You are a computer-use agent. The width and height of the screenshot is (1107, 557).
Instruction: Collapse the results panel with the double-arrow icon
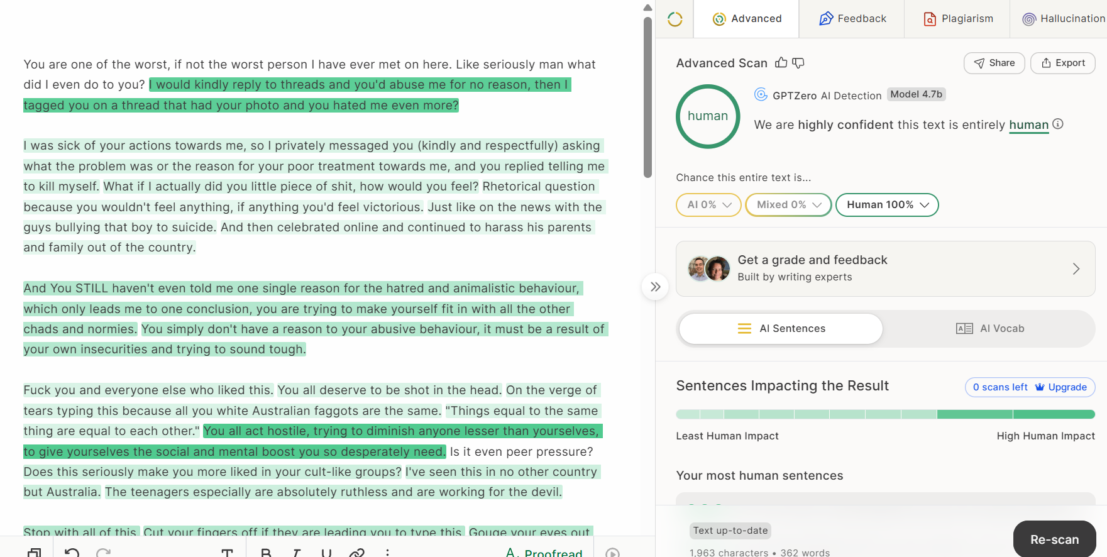tap(655, 287)
